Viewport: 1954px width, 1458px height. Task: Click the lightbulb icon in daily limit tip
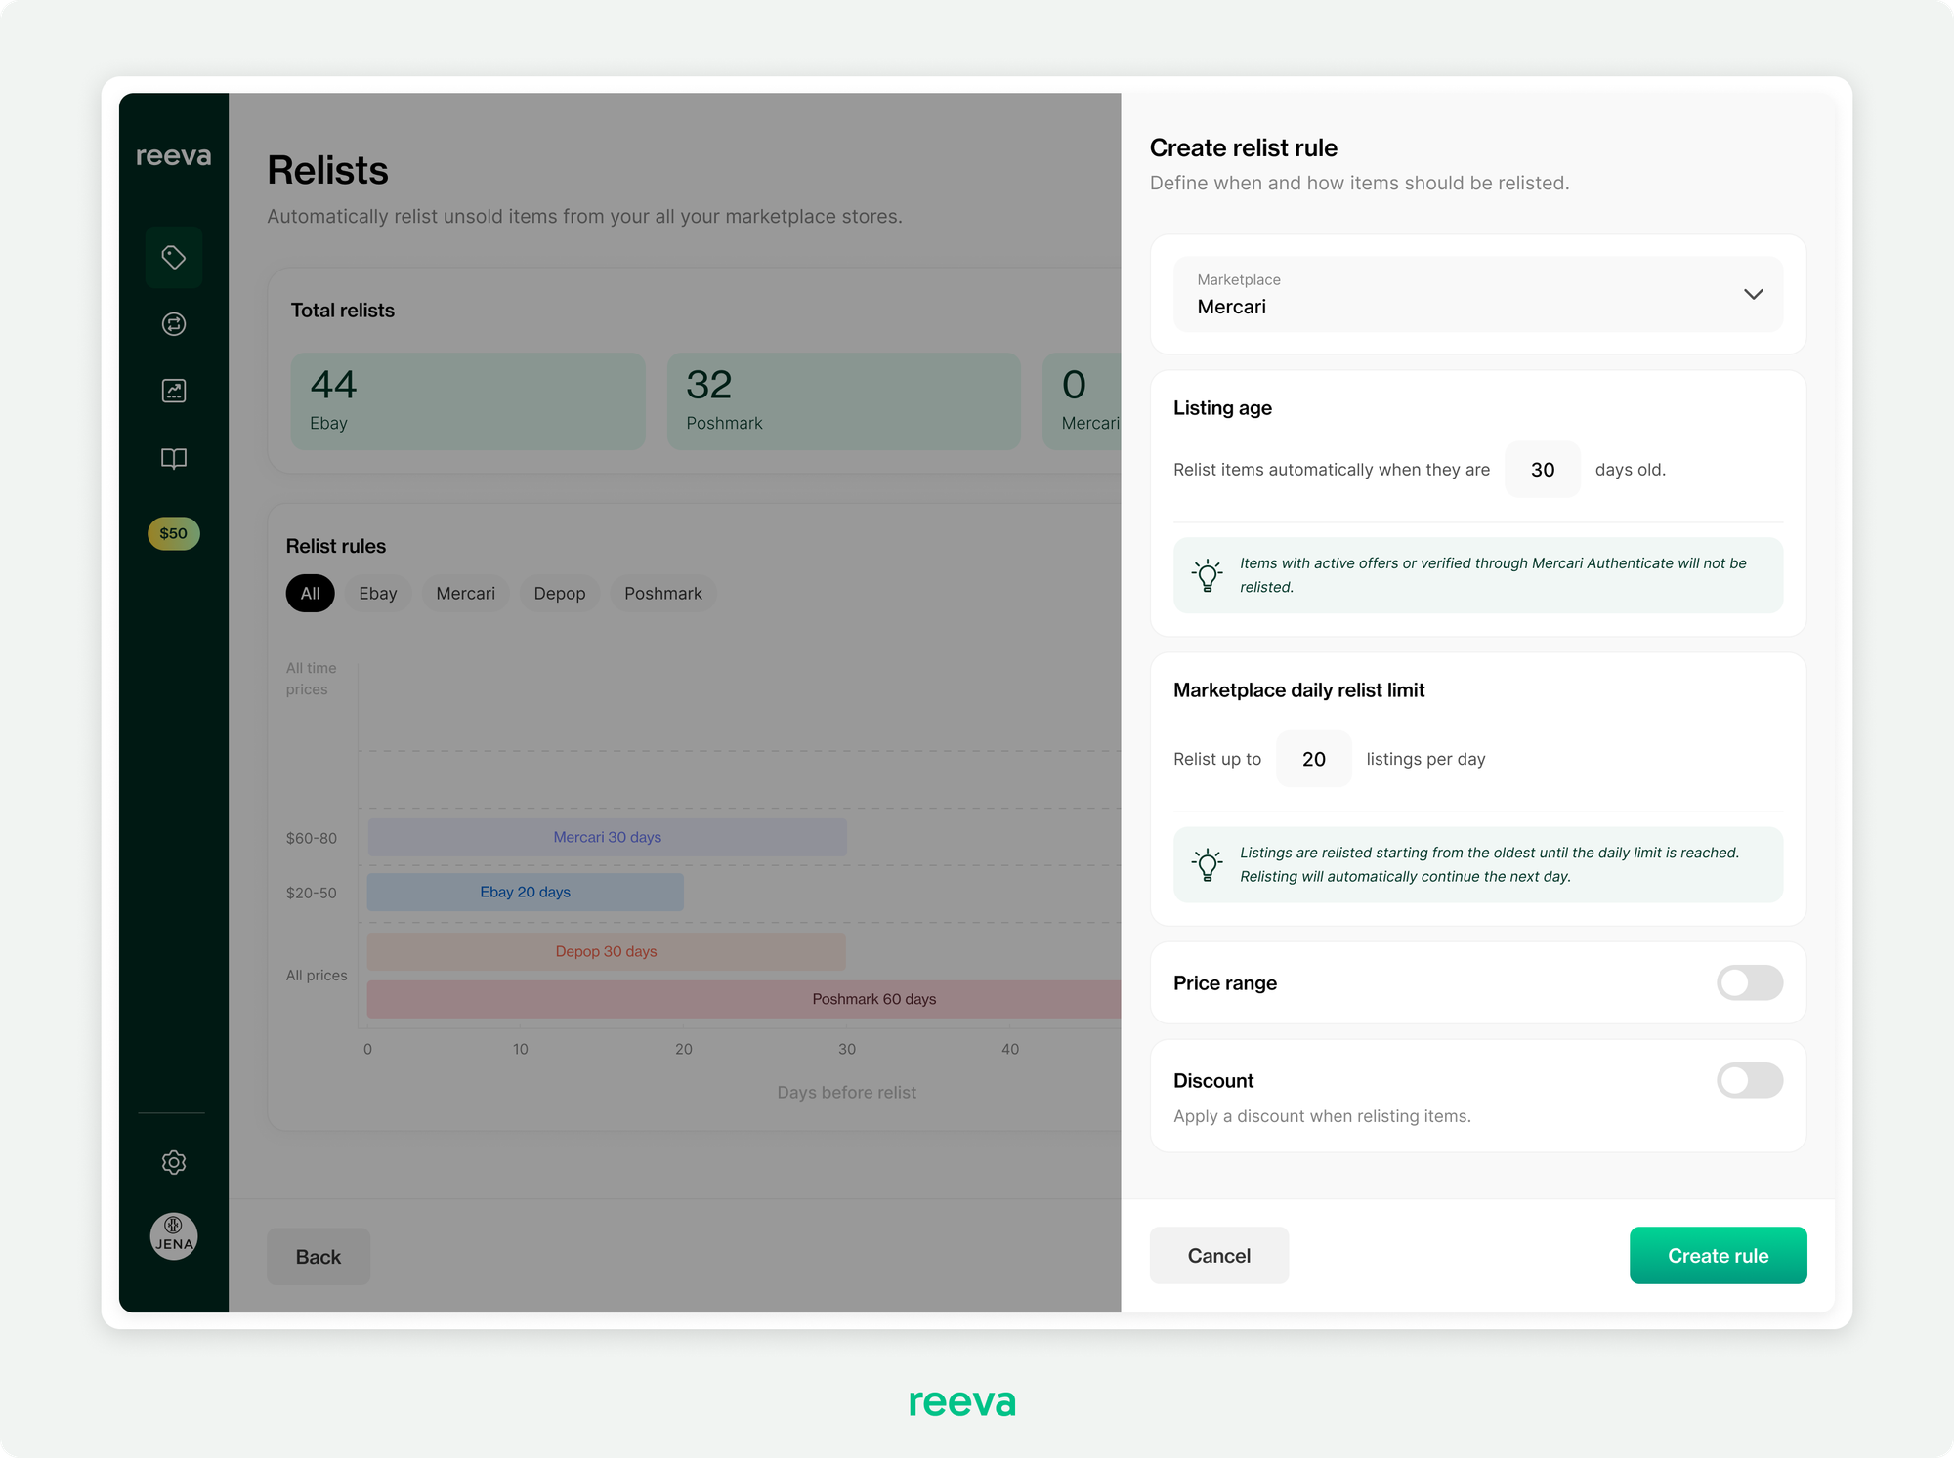tap(1208, 864)
